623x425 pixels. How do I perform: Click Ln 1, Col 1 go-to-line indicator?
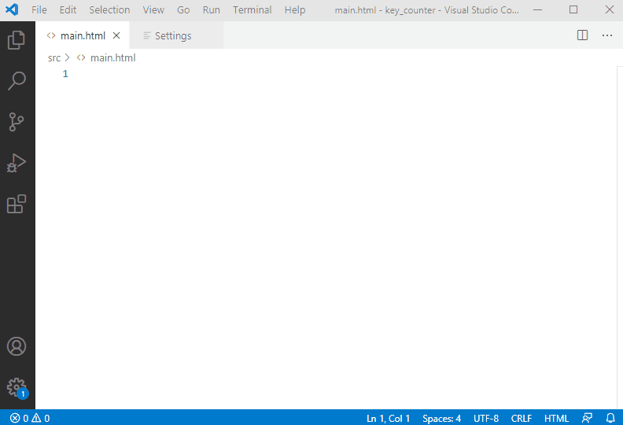click(x=388, y=418)
